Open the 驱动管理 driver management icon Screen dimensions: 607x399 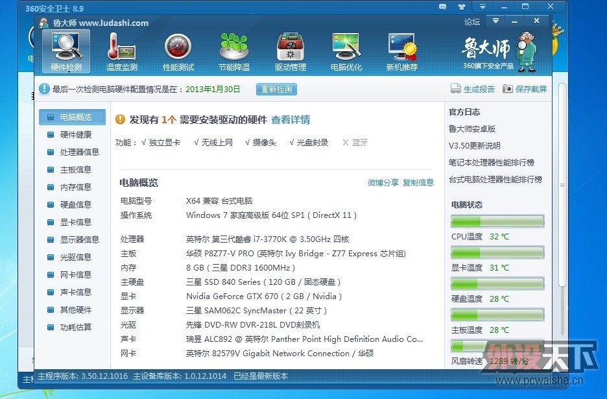pos(291,51)
